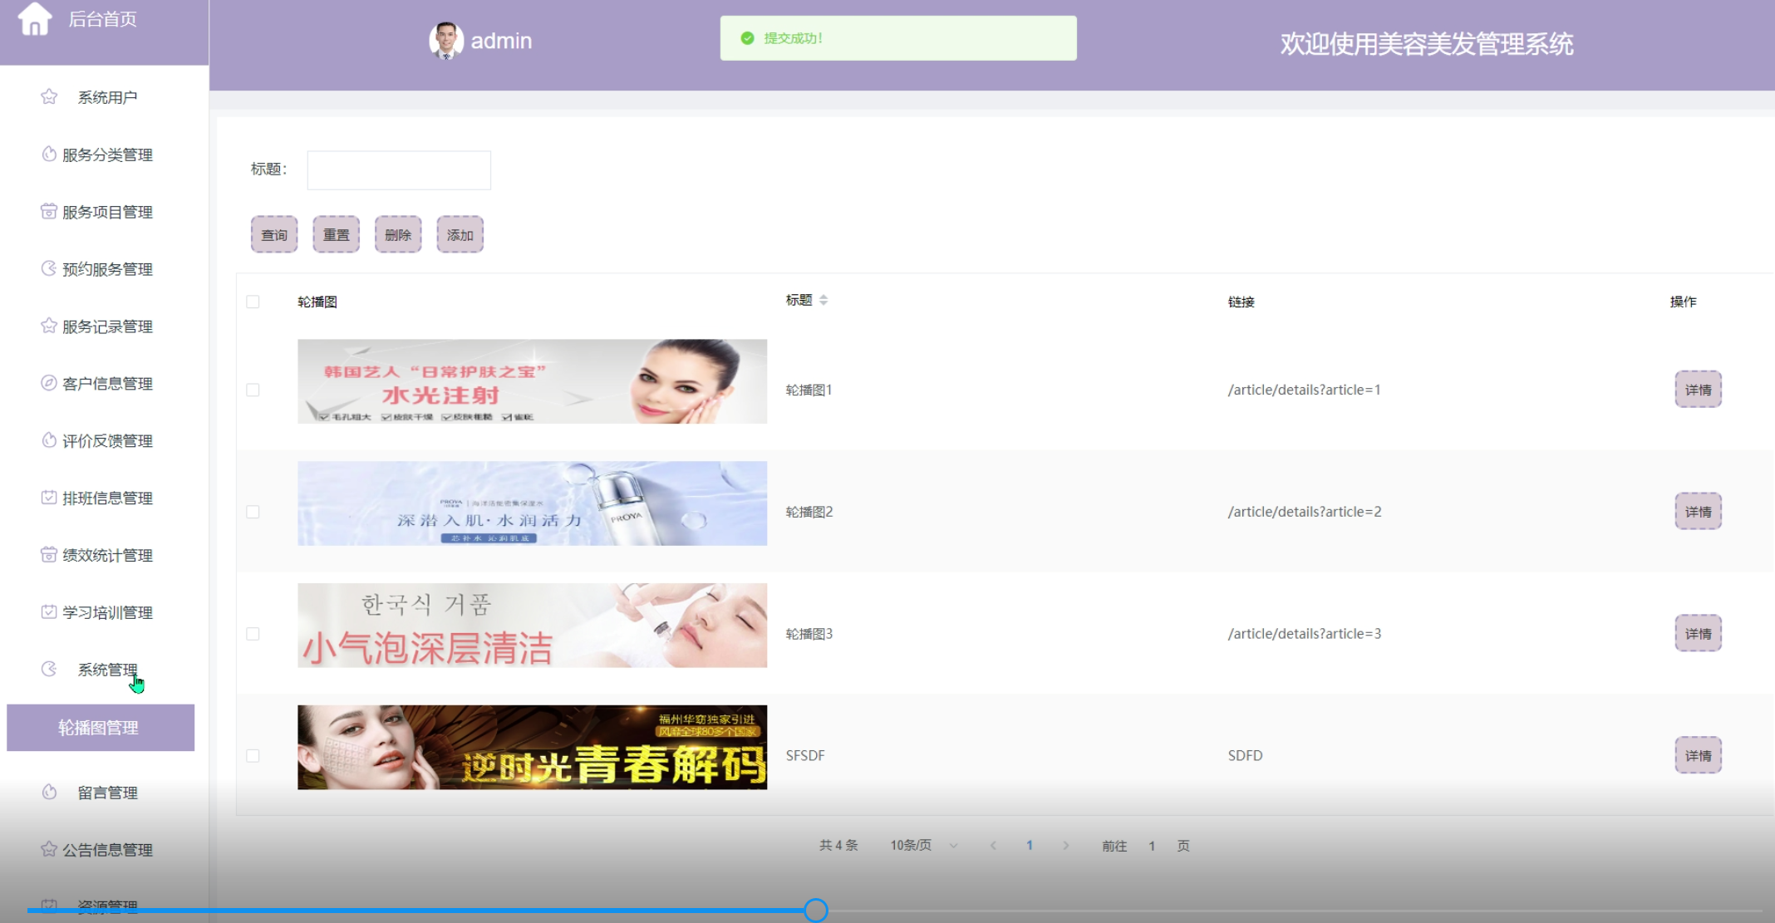1775x923 pixels.
Task: Toggle the select-all checkbox in table header
Action: coord(253,302)
